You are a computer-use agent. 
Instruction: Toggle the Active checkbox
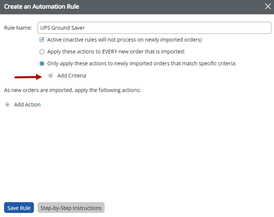point(42,40)
